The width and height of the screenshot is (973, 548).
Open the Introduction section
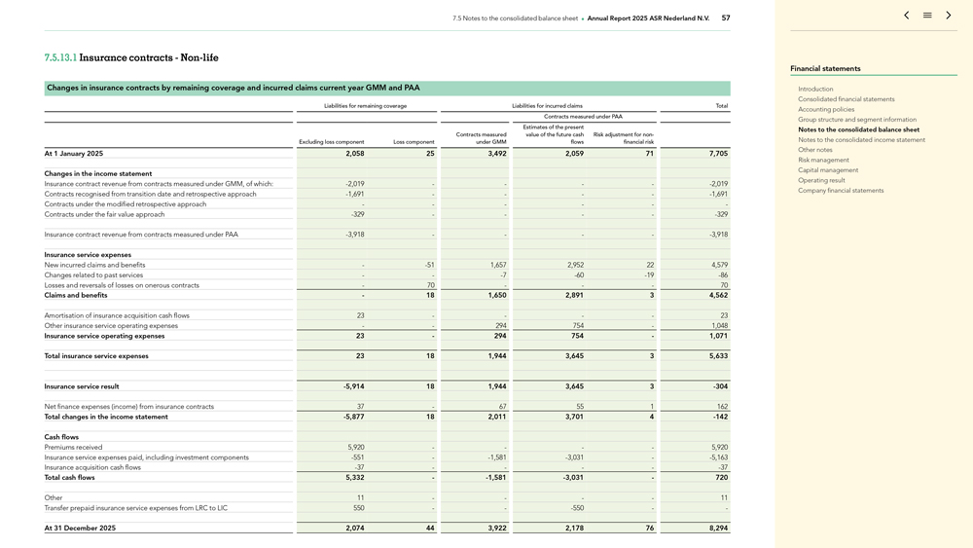[x=815, y=89]
